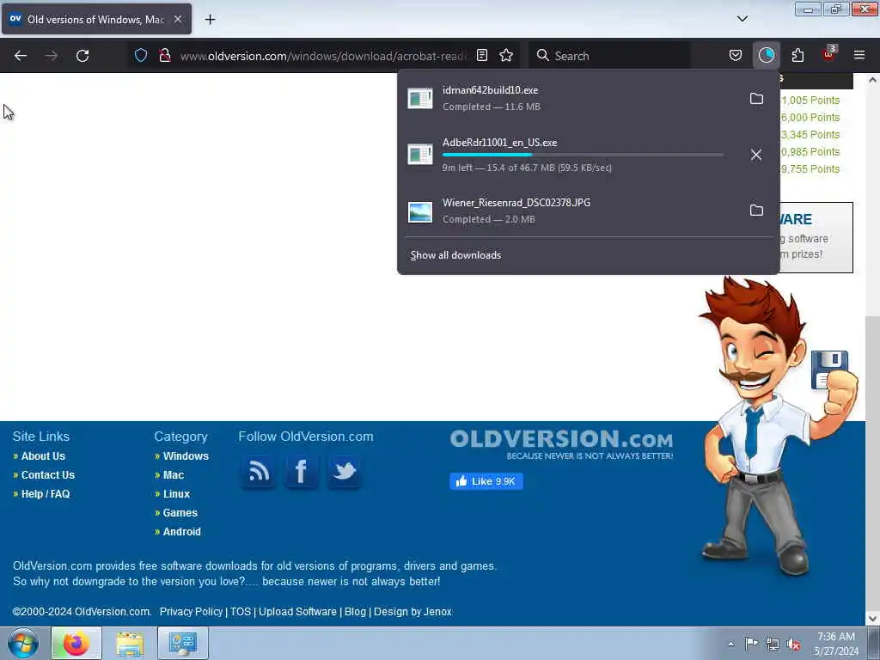Open the Windows Start menu

pos(23,643)
